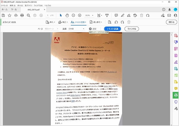The image size is (179, 126).
Task: Go to next page arrow
Action: [x=41, y=15]
